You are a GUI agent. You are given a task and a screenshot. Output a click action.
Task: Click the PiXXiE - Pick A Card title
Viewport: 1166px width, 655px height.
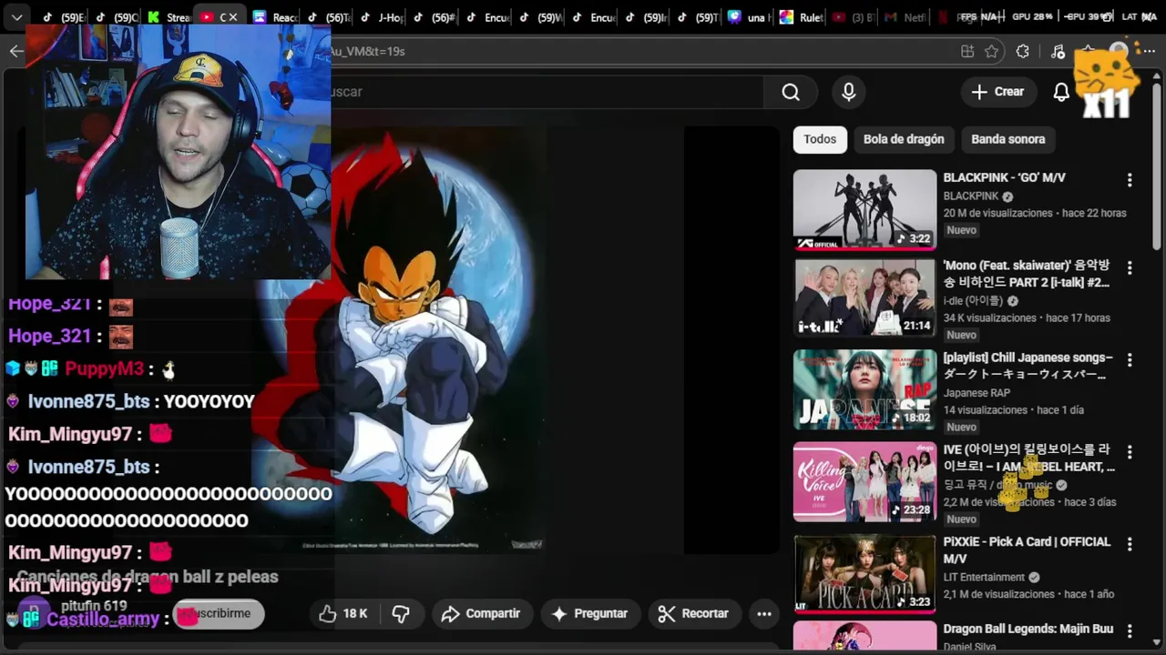click(x=1027, y=550)
